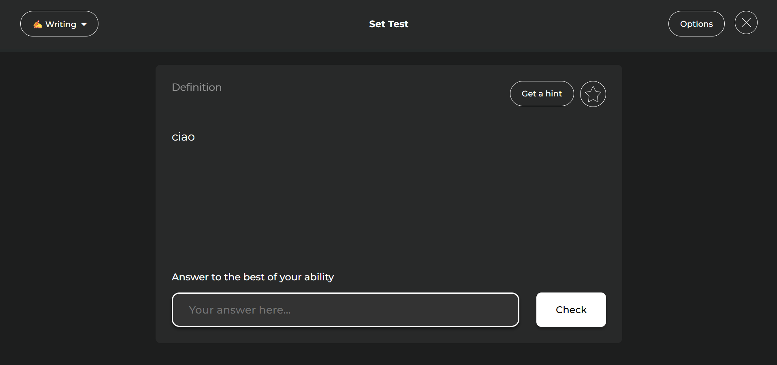Screen dimensions: 777x365
Task: Click the caret arrow beside Writing
Action: point(84,24)
